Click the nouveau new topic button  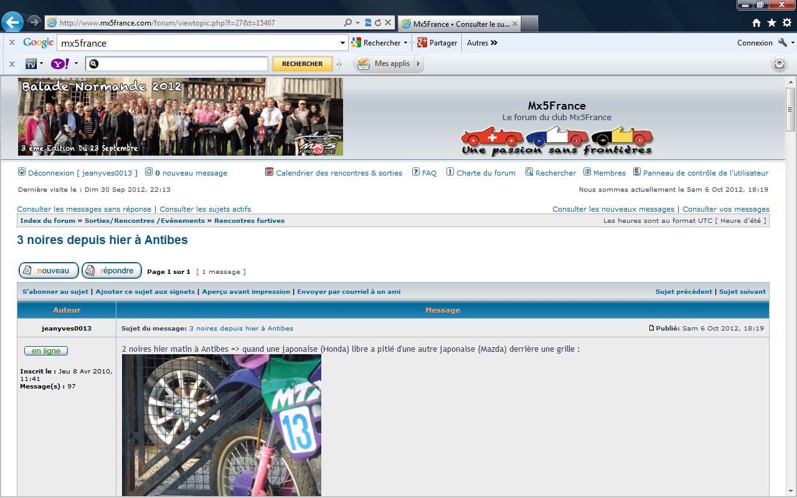49,271
